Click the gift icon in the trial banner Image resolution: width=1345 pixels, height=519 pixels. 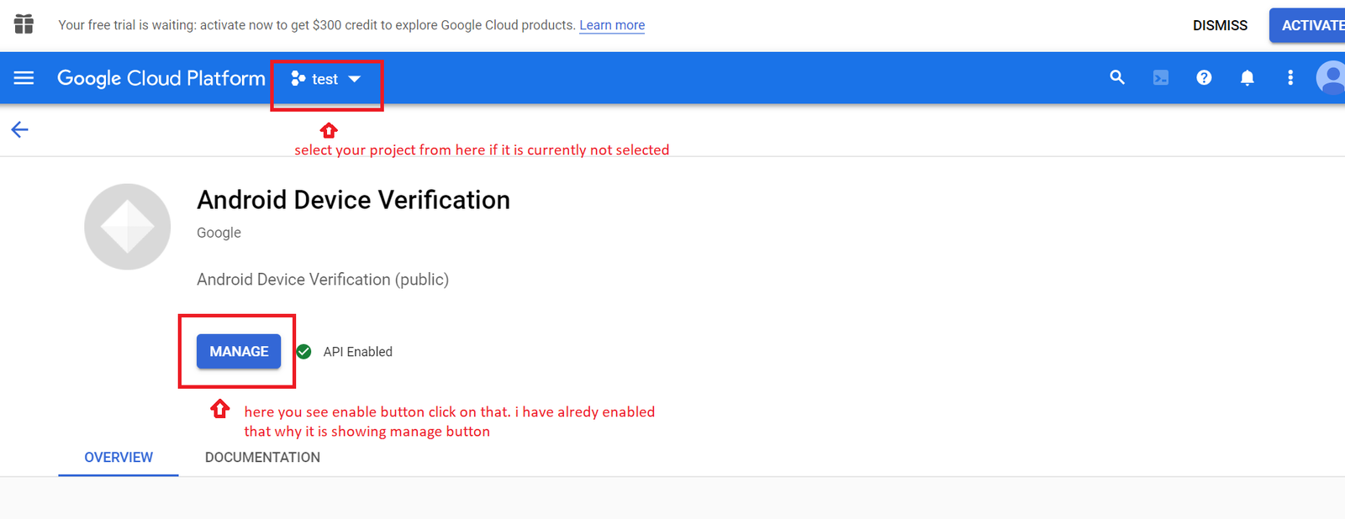[x=24, y=24]
